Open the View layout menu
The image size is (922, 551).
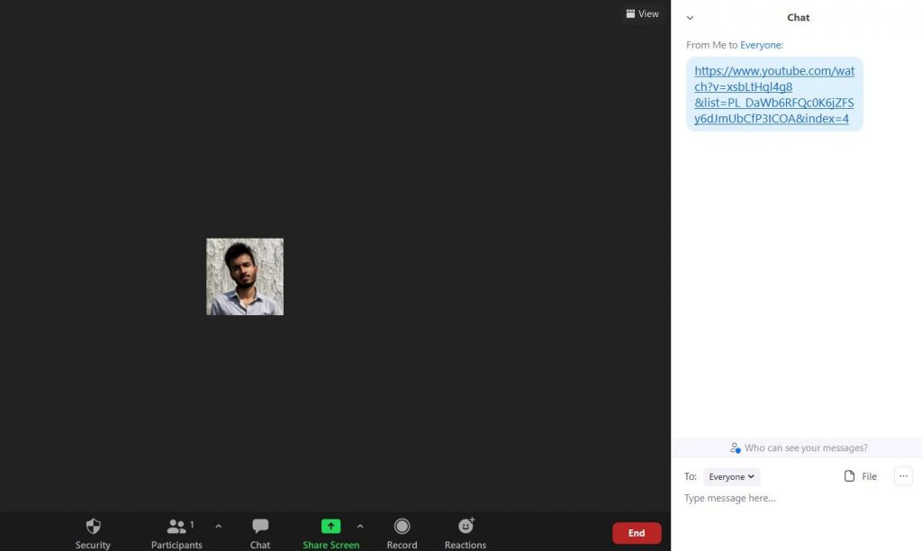(642, 14)
